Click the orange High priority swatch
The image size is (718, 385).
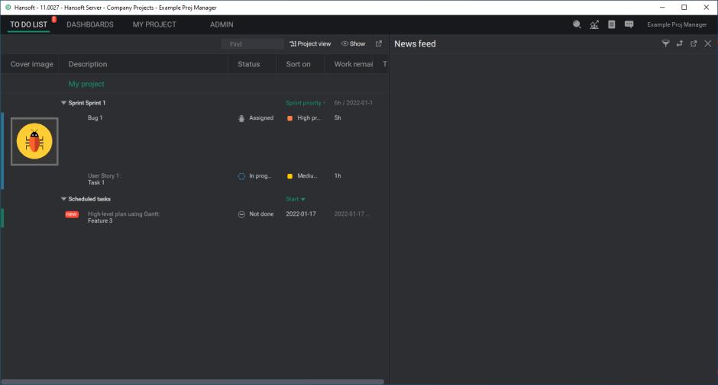289,118
